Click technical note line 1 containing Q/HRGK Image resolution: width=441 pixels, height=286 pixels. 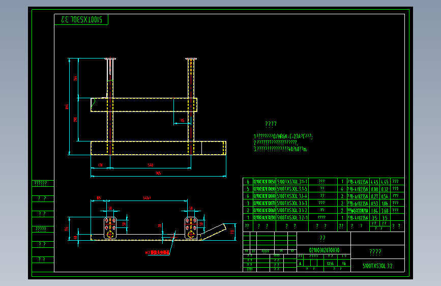(x=283, y=136)
